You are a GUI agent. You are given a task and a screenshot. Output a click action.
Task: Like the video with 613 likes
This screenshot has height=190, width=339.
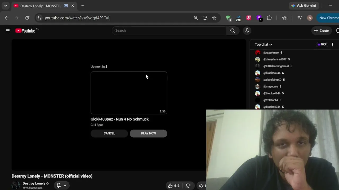(174, 186)
